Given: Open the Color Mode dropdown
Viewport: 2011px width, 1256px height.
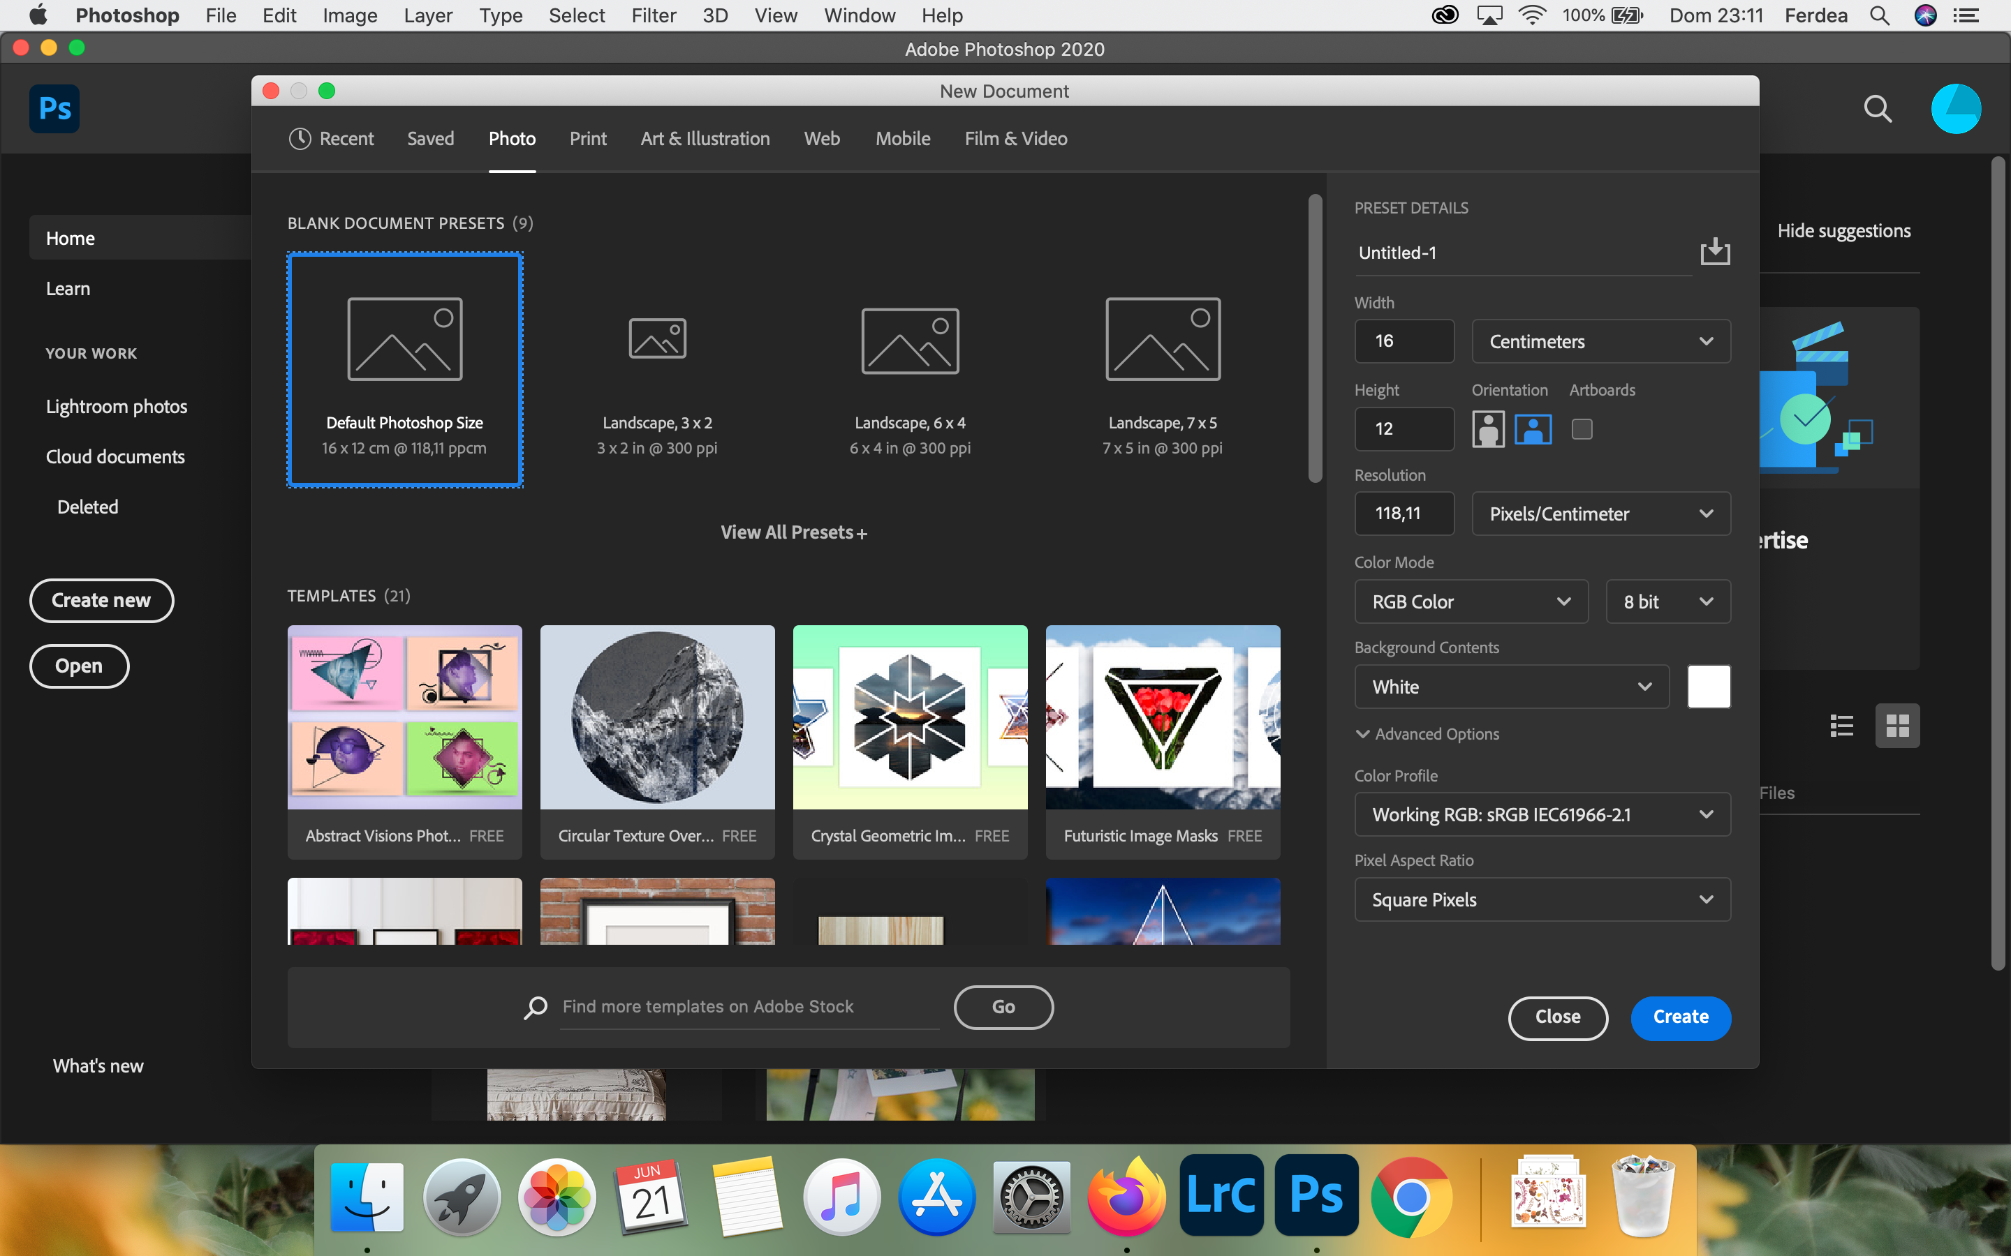Looking at the screenshot, I should pyautogui.click(x=1465, y=601).
